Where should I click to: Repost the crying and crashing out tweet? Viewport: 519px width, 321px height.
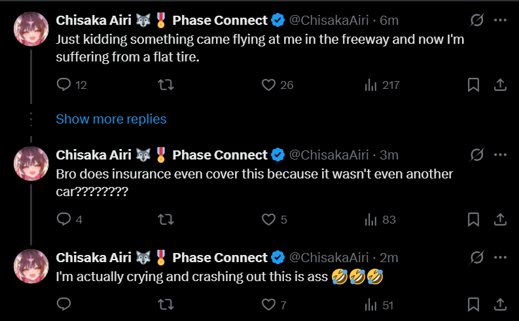coord(166,304)
